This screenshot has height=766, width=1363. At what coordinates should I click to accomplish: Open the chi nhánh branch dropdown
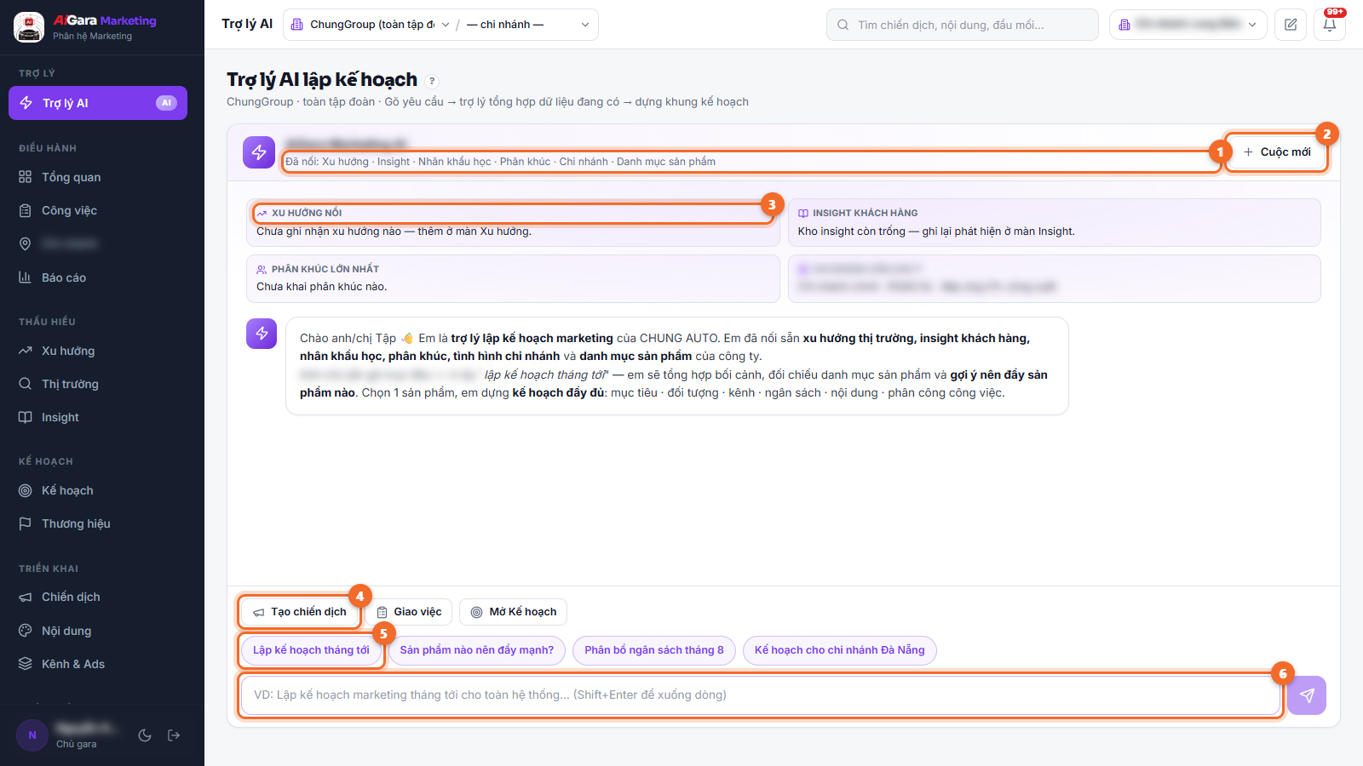(527, 25)
